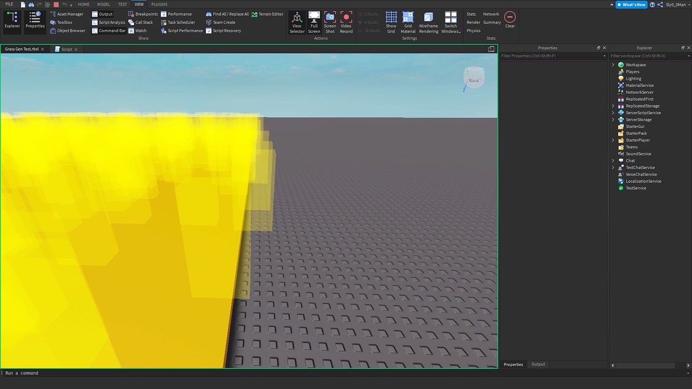
Task: Open the Object Browser
Action: 68,31
